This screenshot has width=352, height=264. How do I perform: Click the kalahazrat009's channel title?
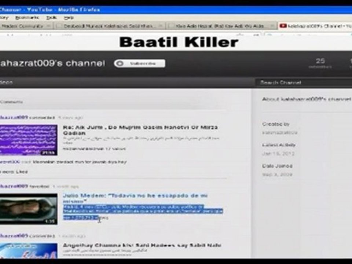coord(52,63)
